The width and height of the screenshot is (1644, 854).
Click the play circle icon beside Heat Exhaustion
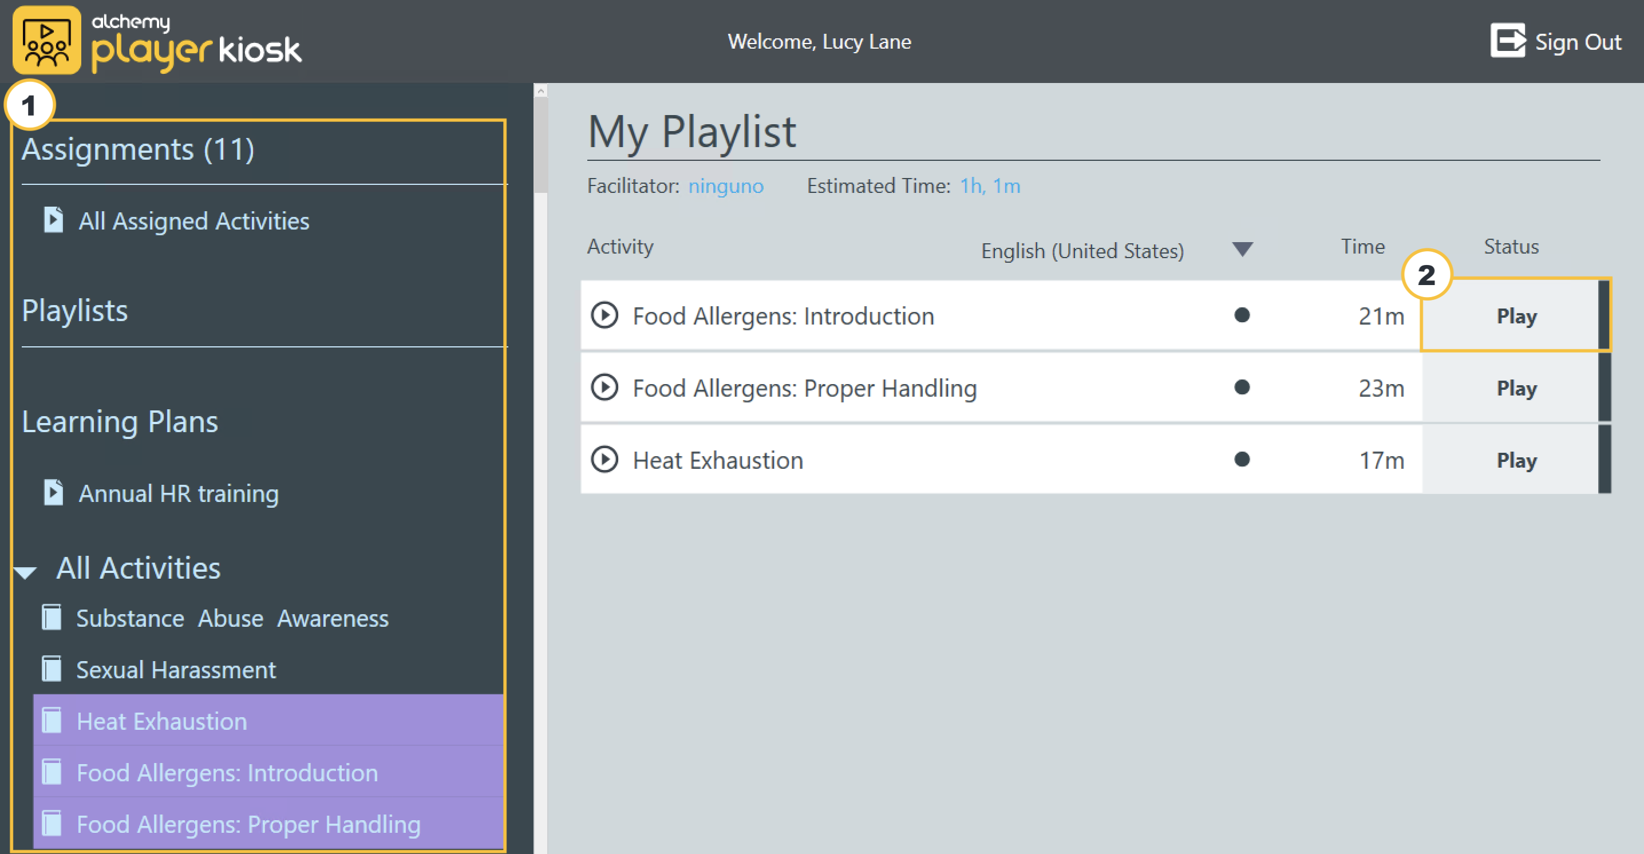604,460
